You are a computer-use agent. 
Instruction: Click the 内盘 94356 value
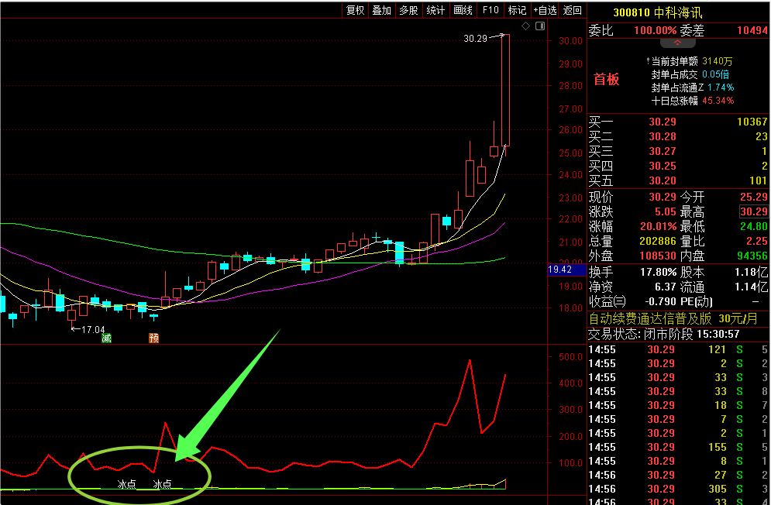click(x=752, y=256)
